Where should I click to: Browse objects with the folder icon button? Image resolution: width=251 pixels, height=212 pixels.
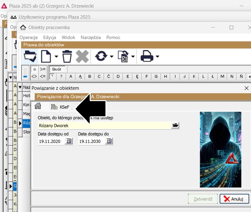pyautogui.click(x=175, y=125)
